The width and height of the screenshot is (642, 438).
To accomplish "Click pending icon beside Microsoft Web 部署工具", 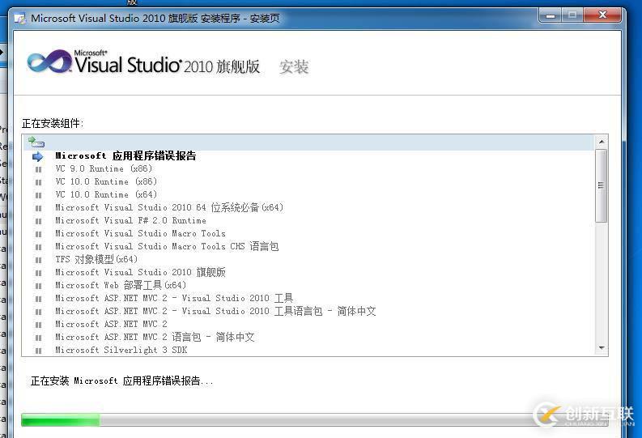I will [x=39, y=286].
